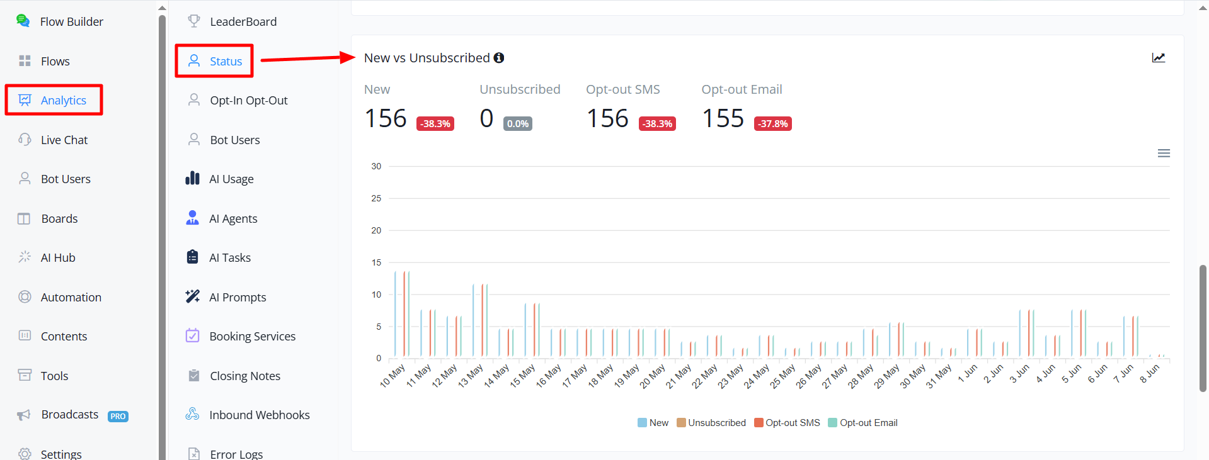Toggle the Unsubscribed series in chart legend
The height and width of the screenshot is (460, 1209).
(711, 423)
